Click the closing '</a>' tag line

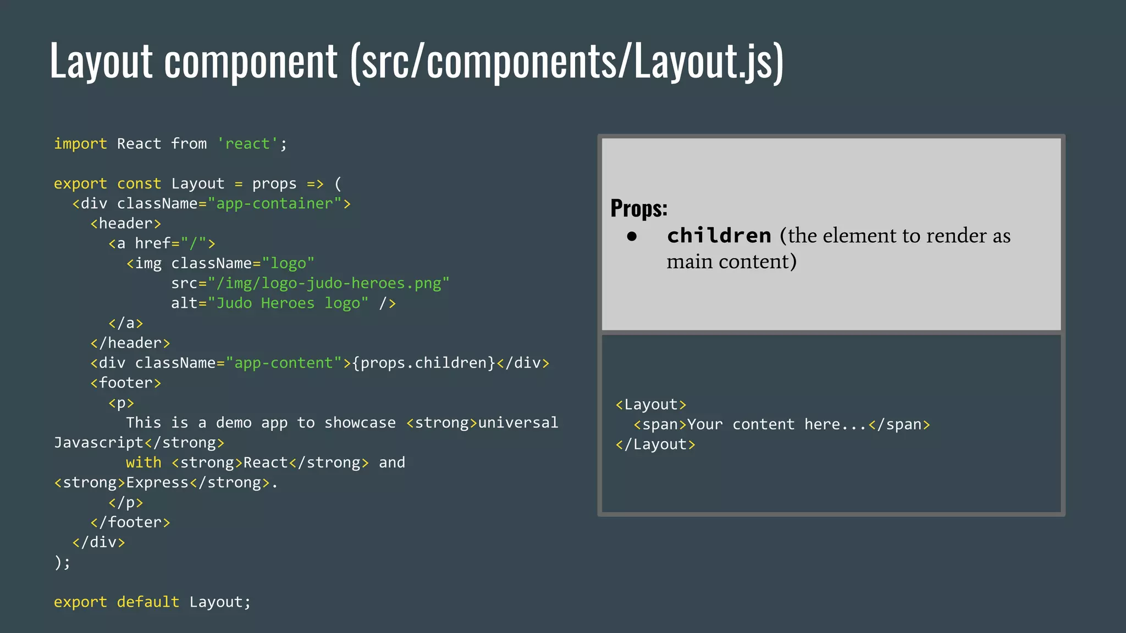126,323
